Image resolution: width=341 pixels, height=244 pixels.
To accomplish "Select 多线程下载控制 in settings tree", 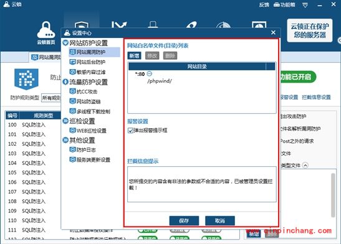I will 94,111.
